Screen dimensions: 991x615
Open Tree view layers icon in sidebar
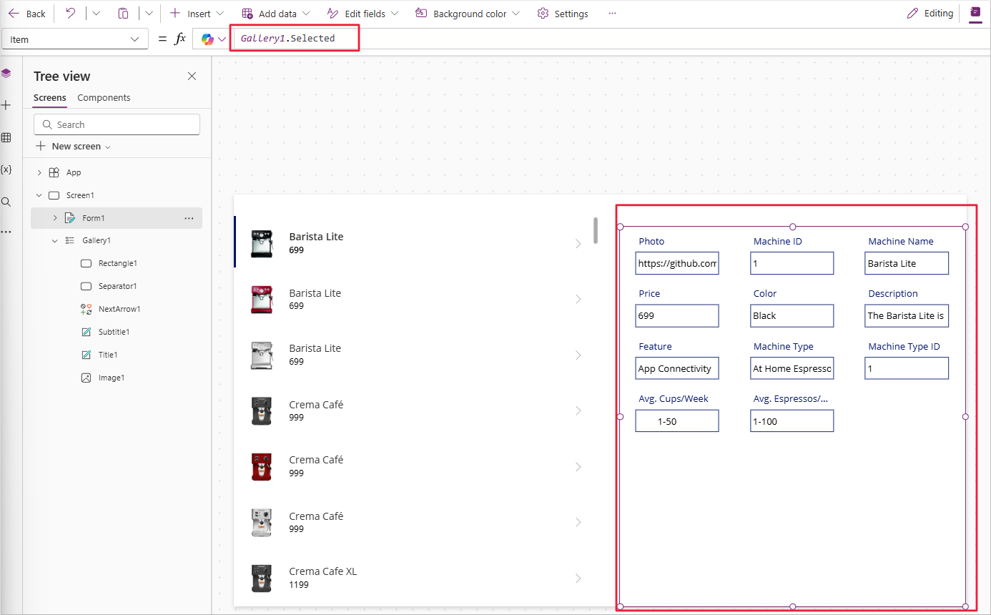[6, 73]
